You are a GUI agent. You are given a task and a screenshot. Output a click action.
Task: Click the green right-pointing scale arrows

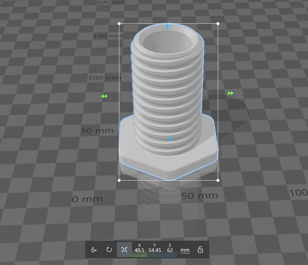click(x=231, y=93)
